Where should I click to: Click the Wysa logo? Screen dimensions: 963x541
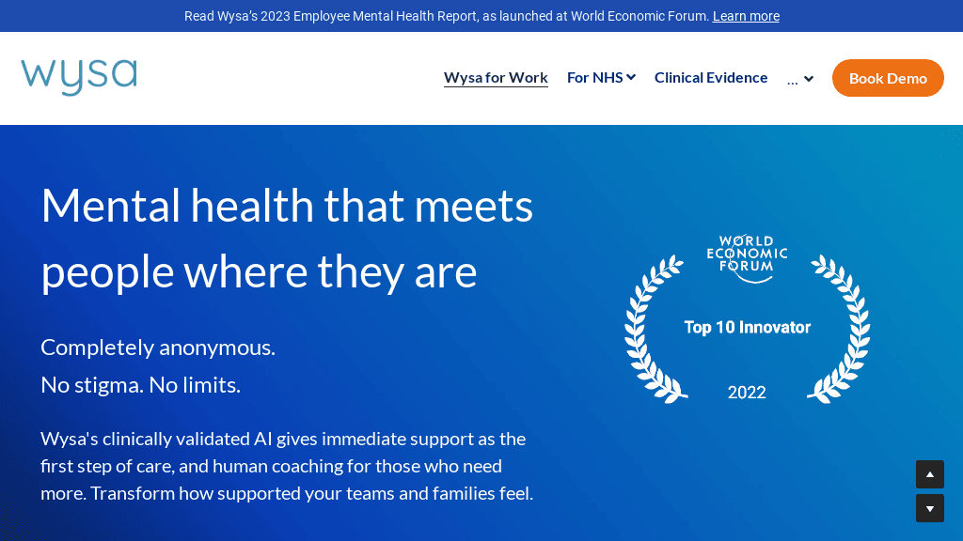click(78, 77)
